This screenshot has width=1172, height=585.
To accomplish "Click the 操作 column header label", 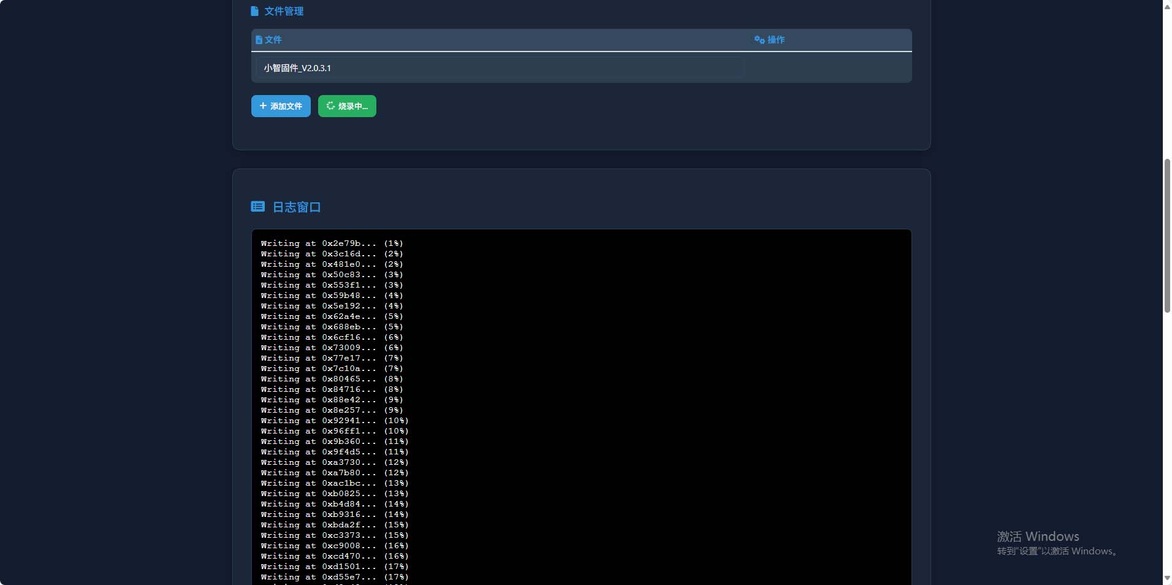I will pyautogui.click(x=775, y=40).
